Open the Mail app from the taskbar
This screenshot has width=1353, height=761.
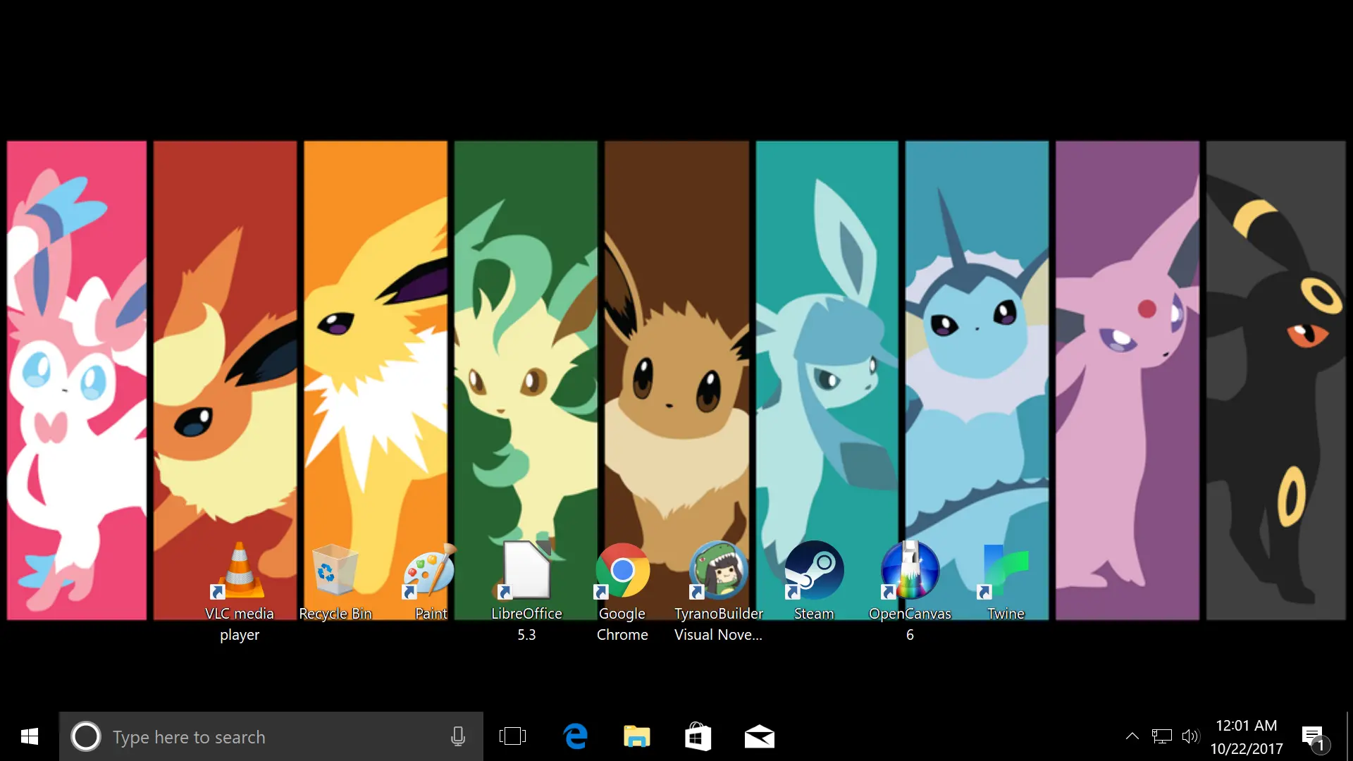point(759,736)
